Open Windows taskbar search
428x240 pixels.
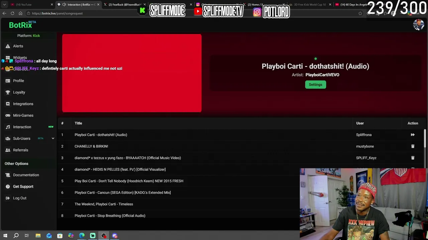coord(16,236)
